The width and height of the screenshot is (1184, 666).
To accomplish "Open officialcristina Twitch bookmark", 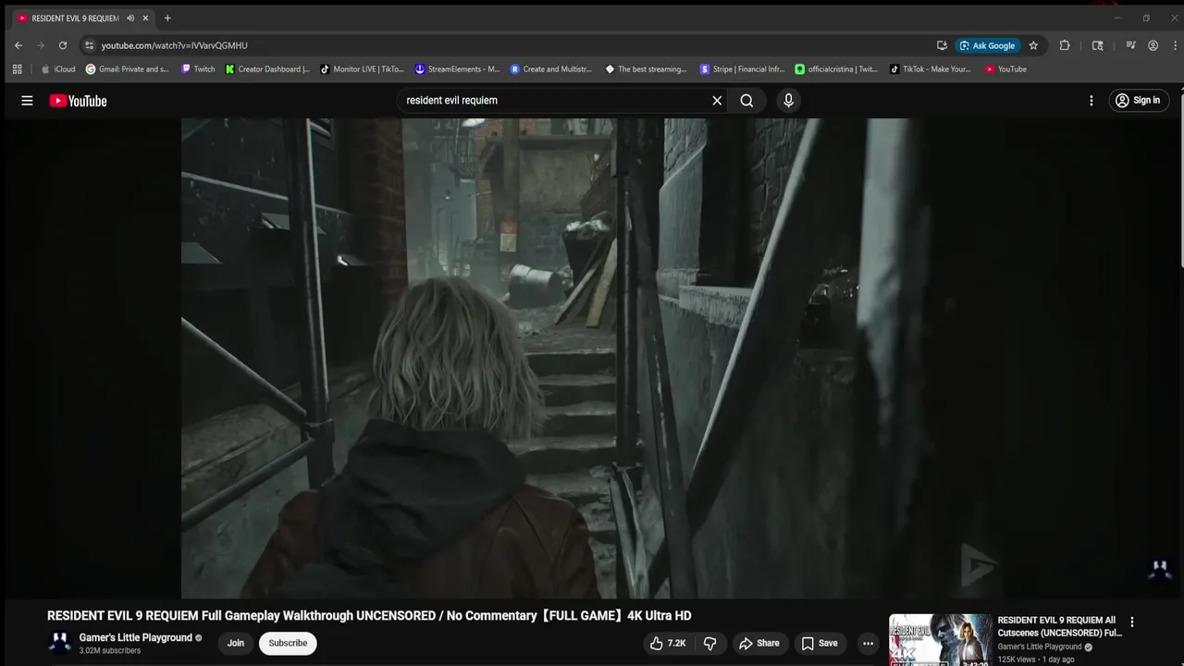I will point(837,69).
